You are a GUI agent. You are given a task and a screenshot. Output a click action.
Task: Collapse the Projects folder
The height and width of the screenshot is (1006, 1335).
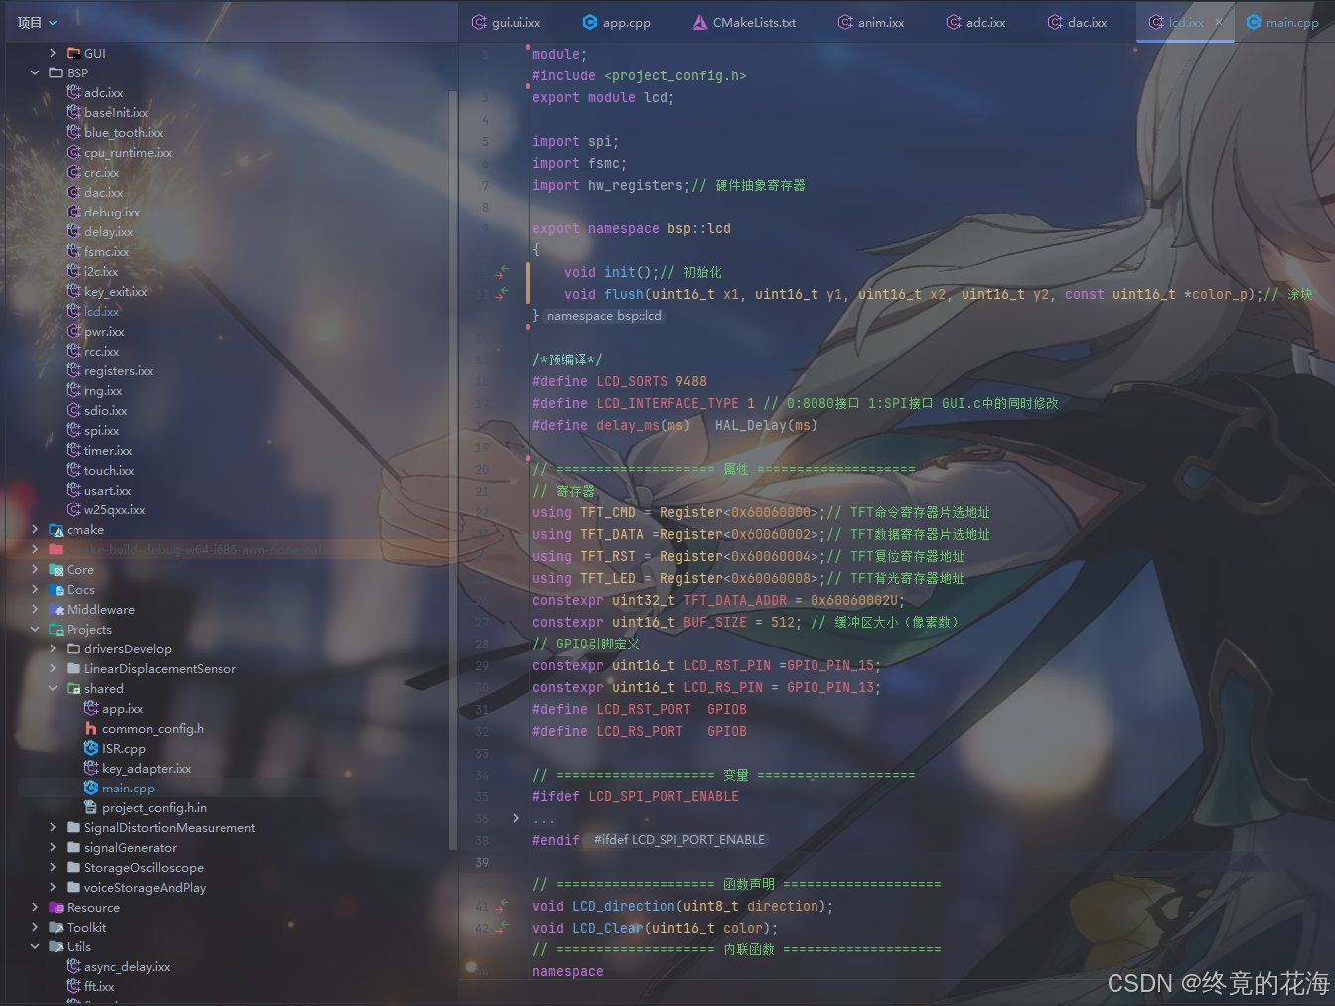pyautogui.click(x=35, y=629)
